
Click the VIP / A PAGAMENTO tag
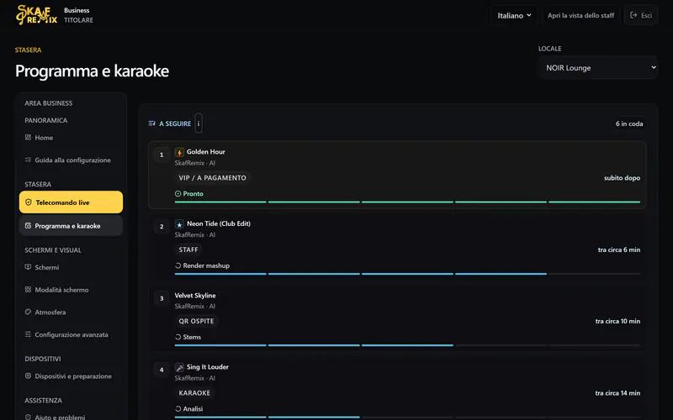213,178
